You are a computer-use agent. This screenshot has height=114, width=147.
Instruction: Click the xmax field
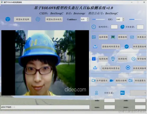click(x=110, y=107)
